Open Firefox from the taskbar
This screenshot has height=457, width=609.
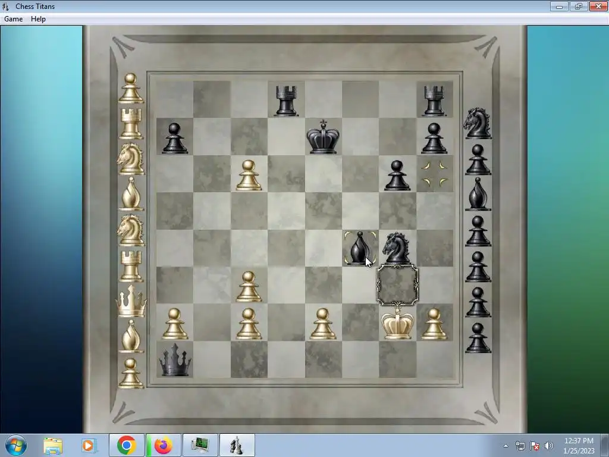coord(163,445)
